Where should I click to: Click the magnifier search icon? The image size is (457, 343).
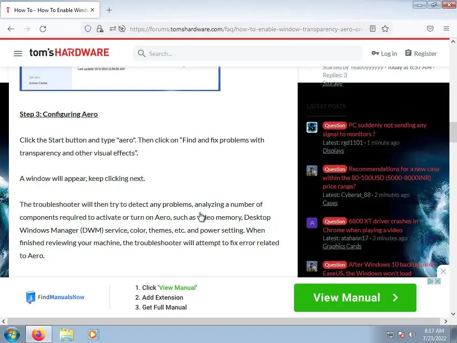[x=141, y=54]
